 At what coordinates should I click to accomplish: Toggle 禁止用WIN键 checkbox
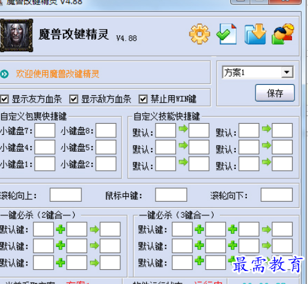click(x=143, y=99)
